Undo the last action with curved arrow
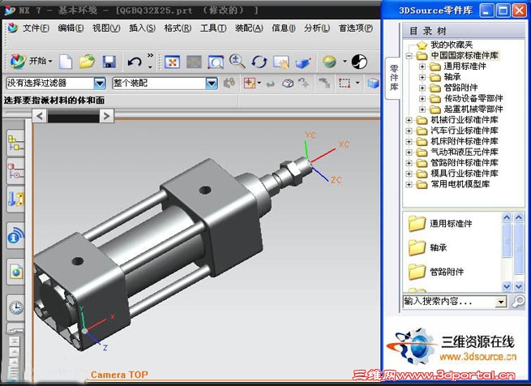Screen dimensions: 531x386 click(x=135, y=62)
